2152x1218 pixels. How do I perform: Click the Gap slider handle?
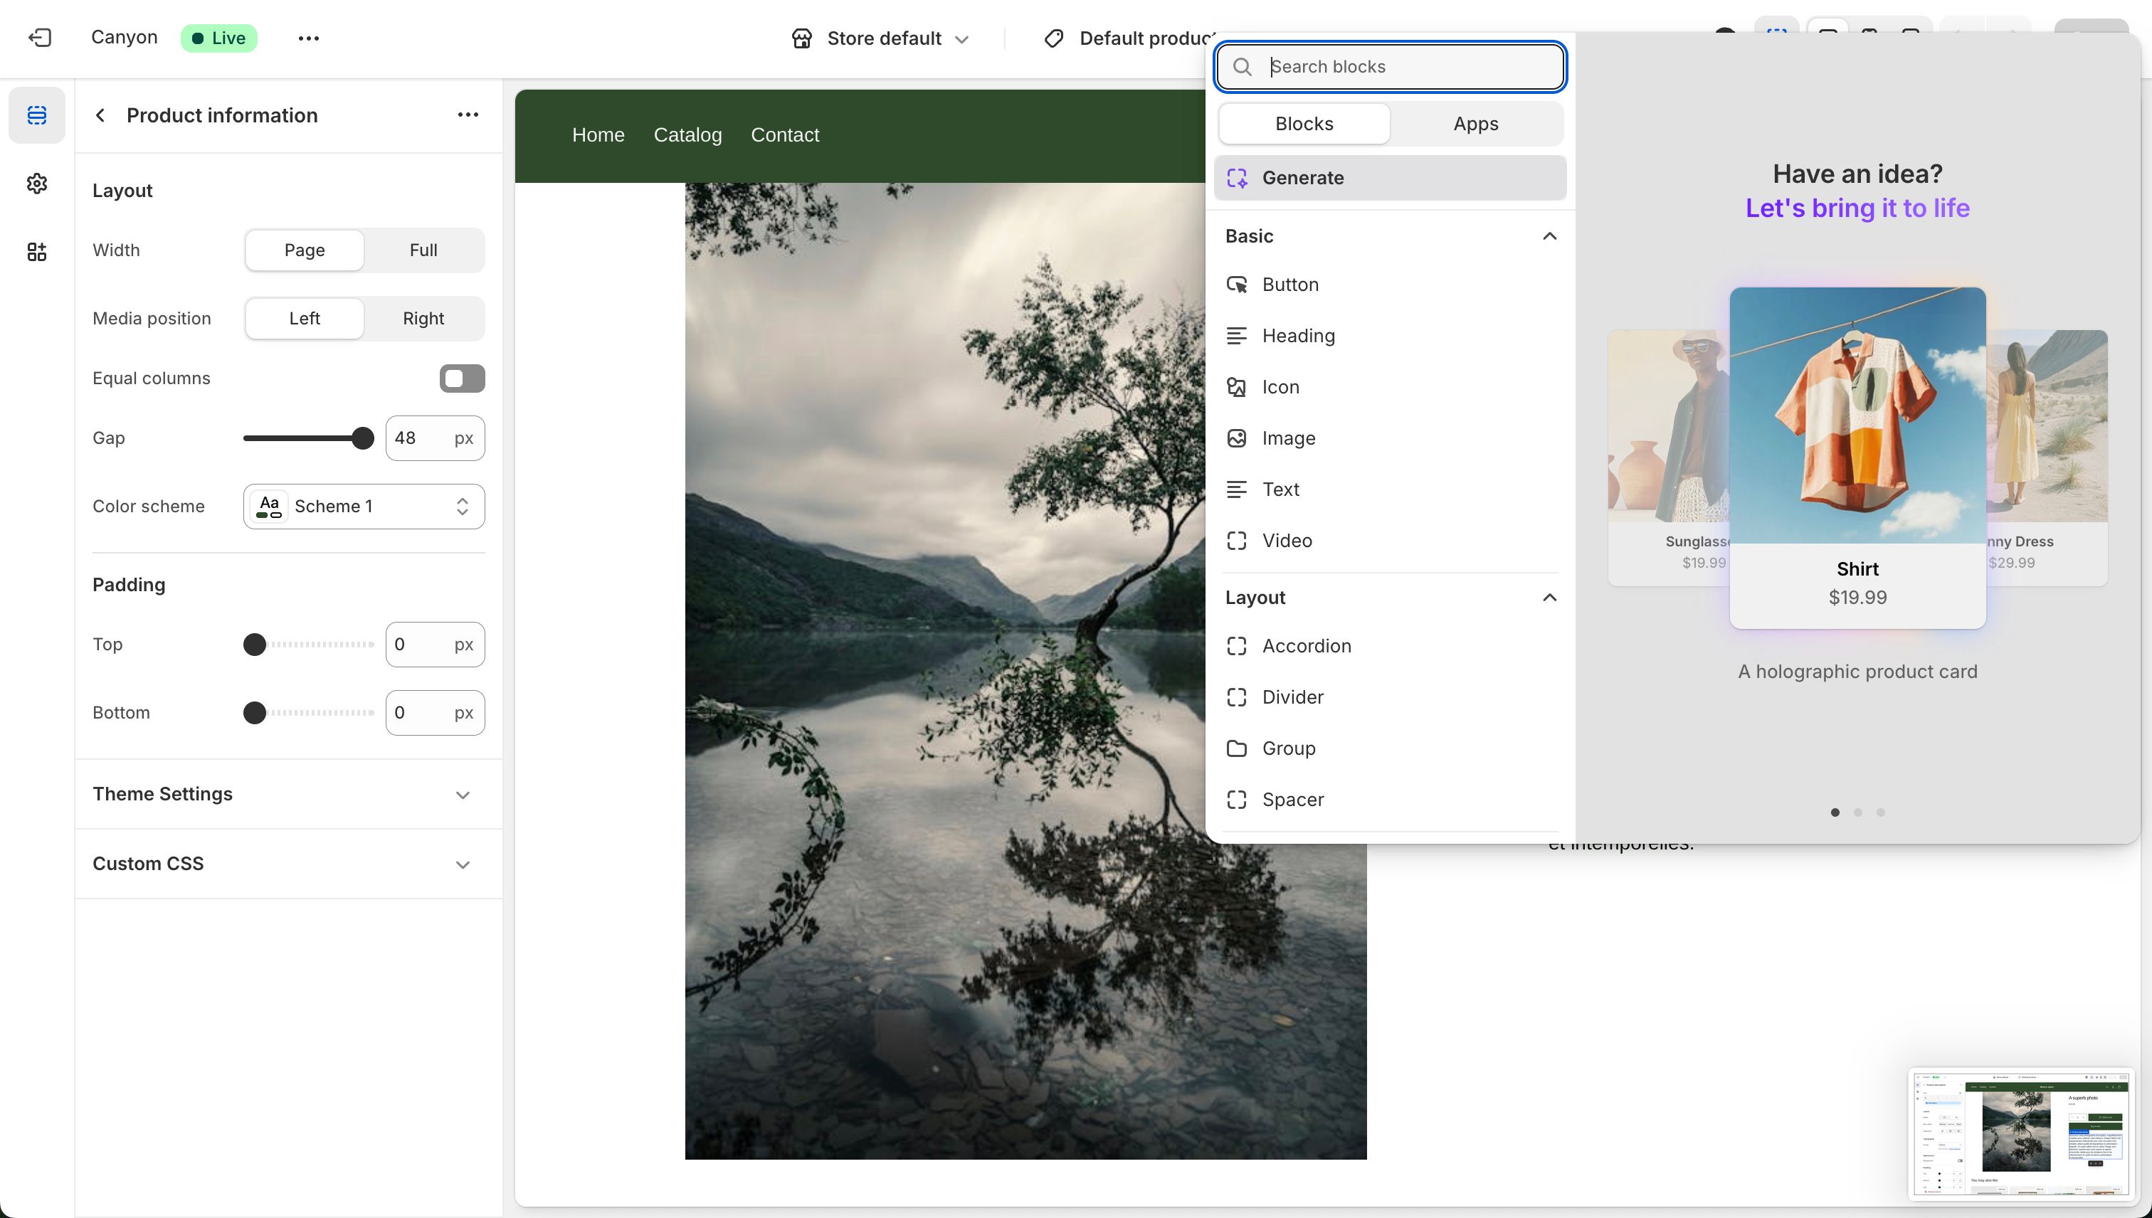click(x=362, y=438)
